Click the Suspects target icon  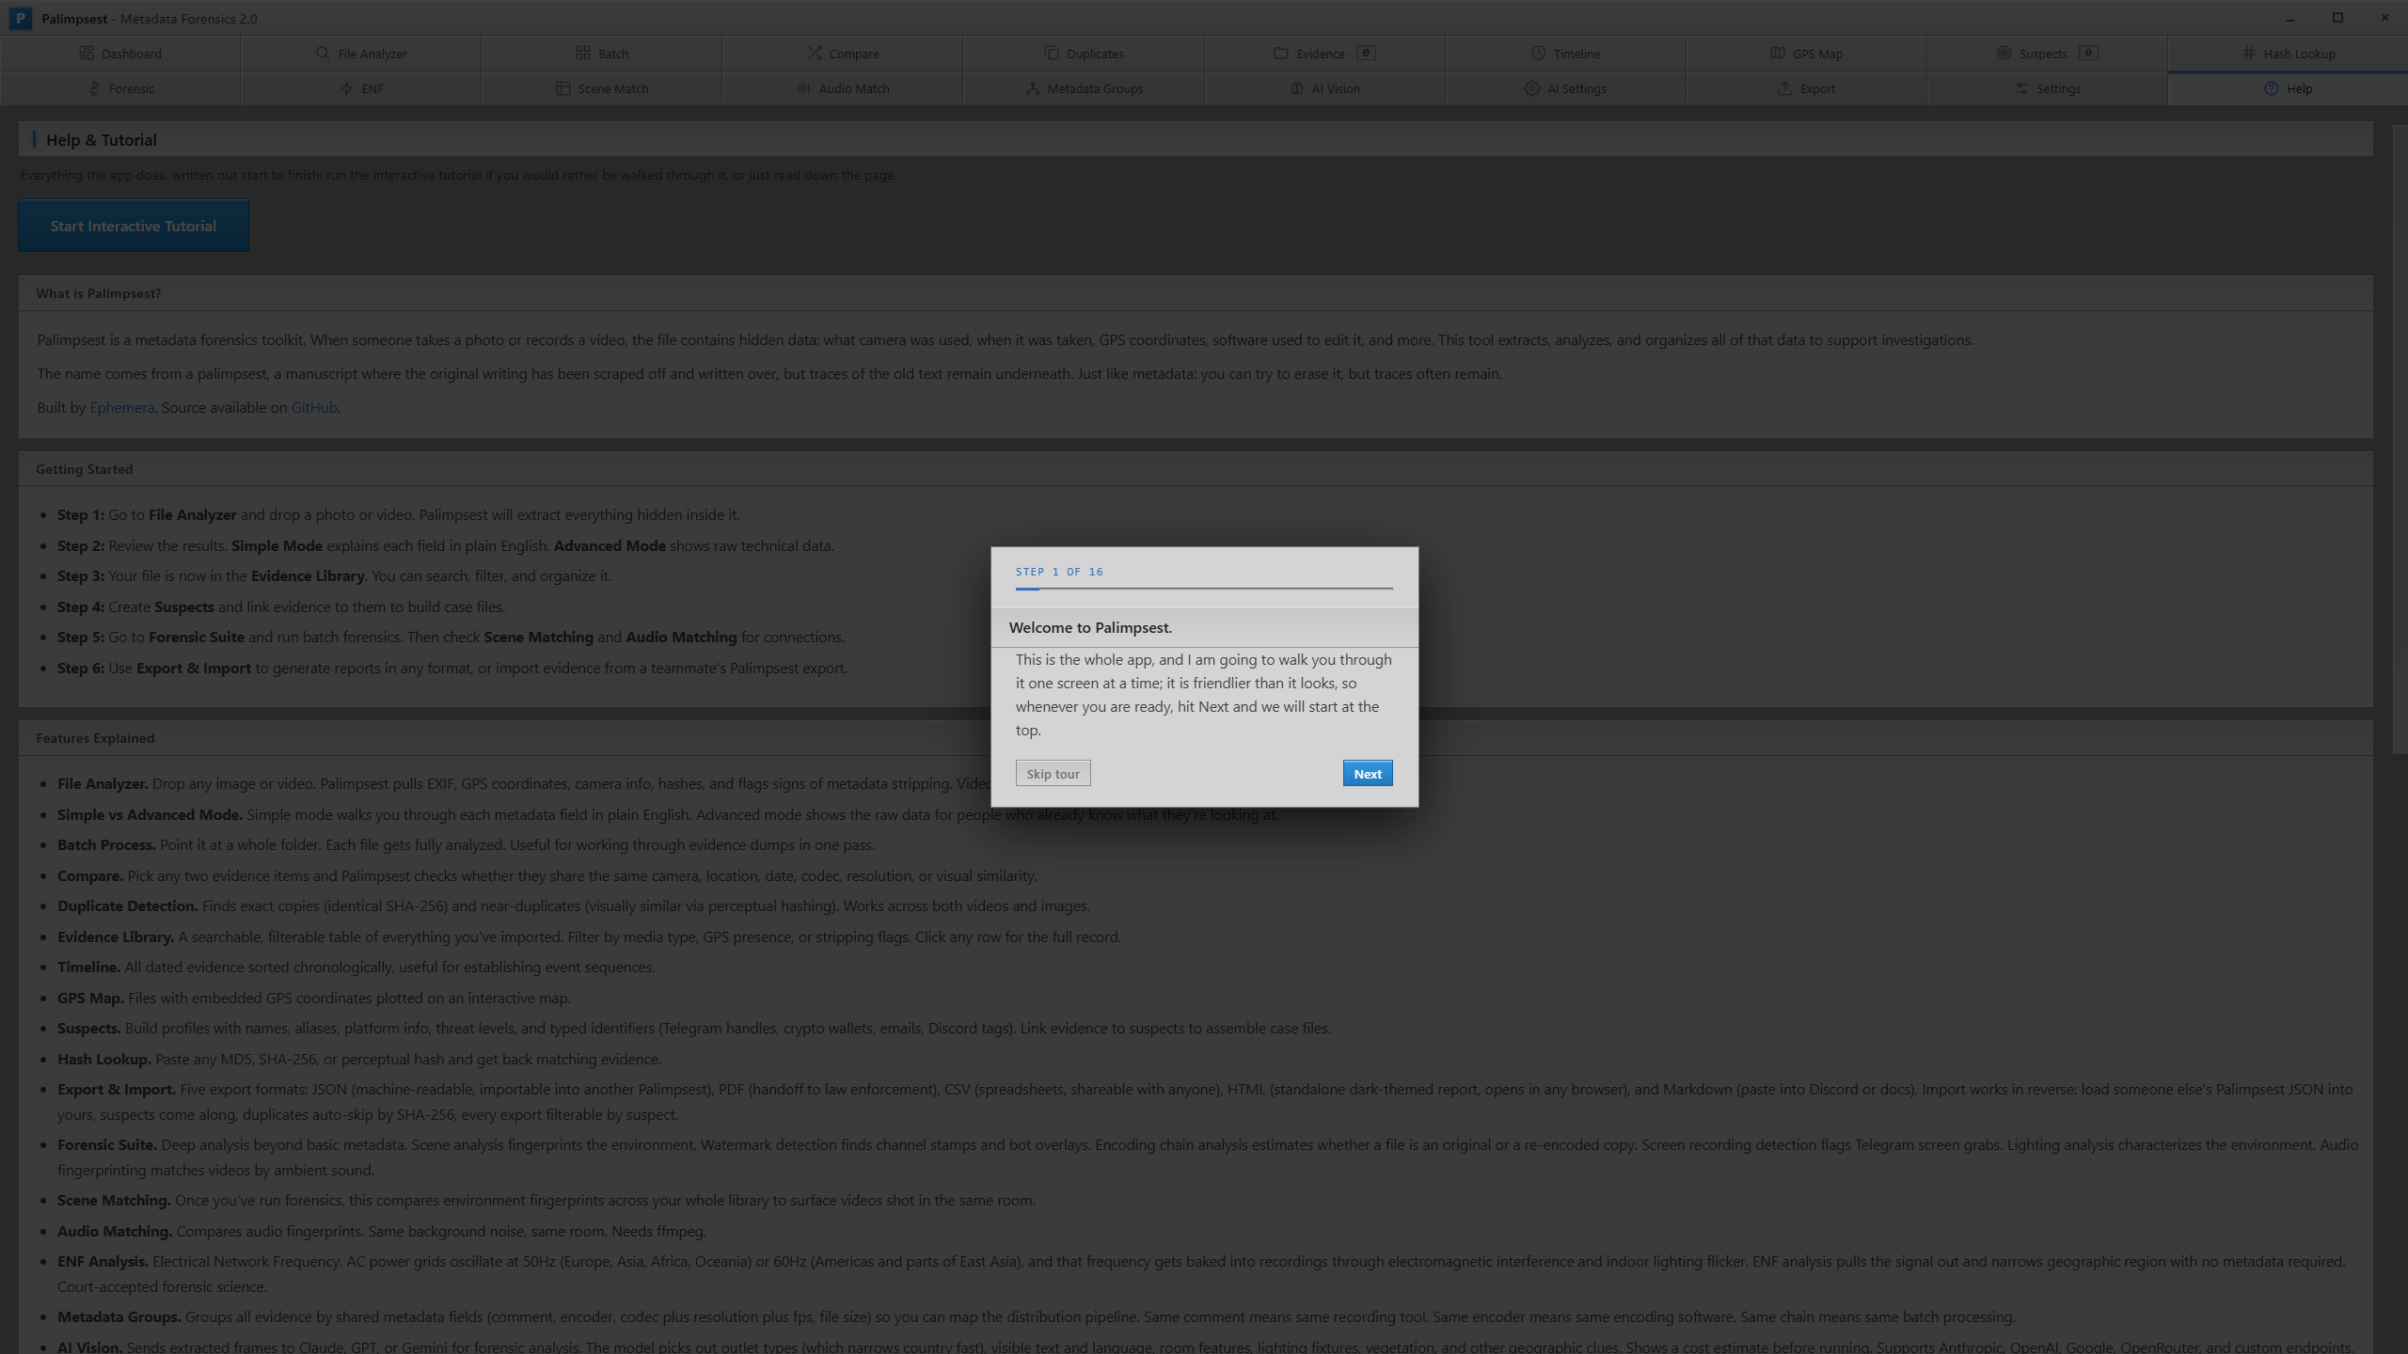[2004, 54]
